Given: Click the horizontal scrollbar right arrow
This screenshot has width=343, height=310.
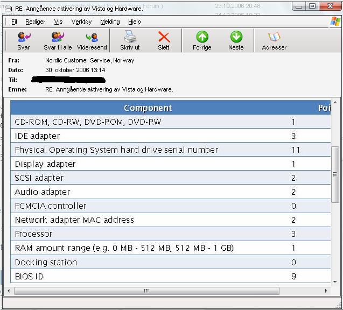Looking at the screenshot, I should tap(326, 291).
